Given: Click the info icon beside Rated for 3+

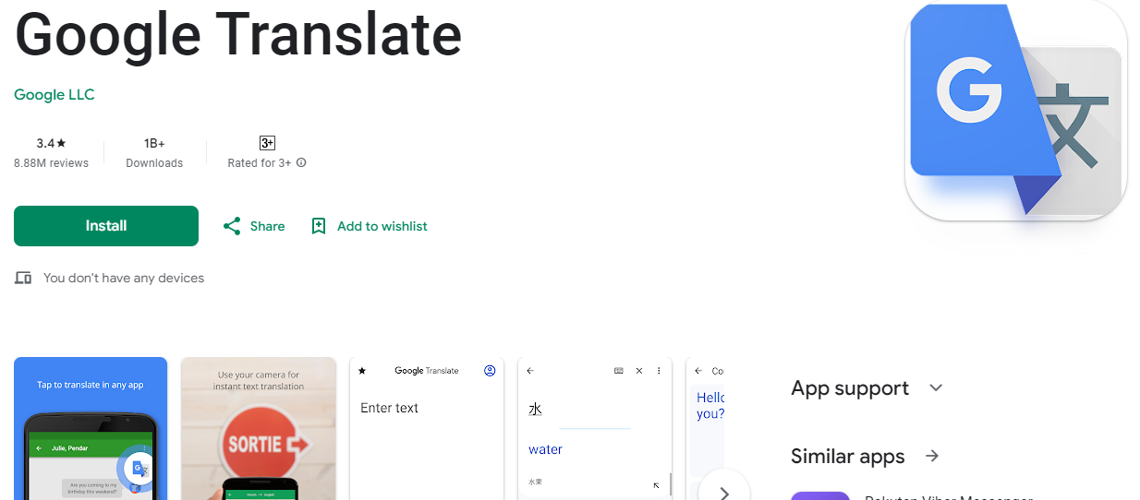Looking at the screenshot, I should point(301,163).
